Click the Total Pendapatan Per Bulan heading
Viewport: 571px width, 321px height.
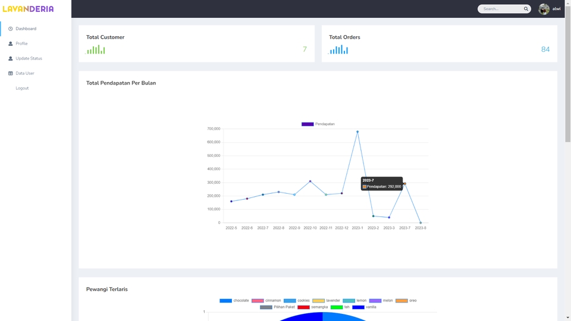(x=121, y=83)
